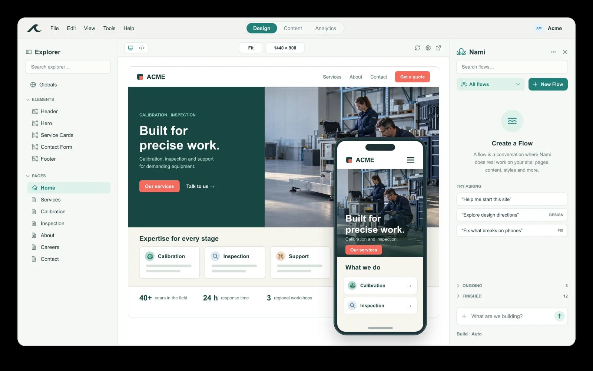Open the All flows dropdown

[x=490, y=84]
